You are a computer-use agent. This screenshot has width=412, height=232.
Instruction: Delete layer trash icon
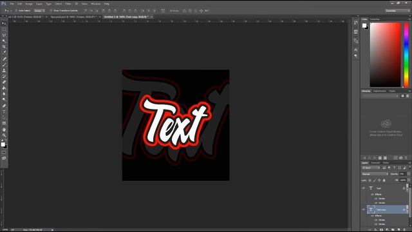pos(405,230)
